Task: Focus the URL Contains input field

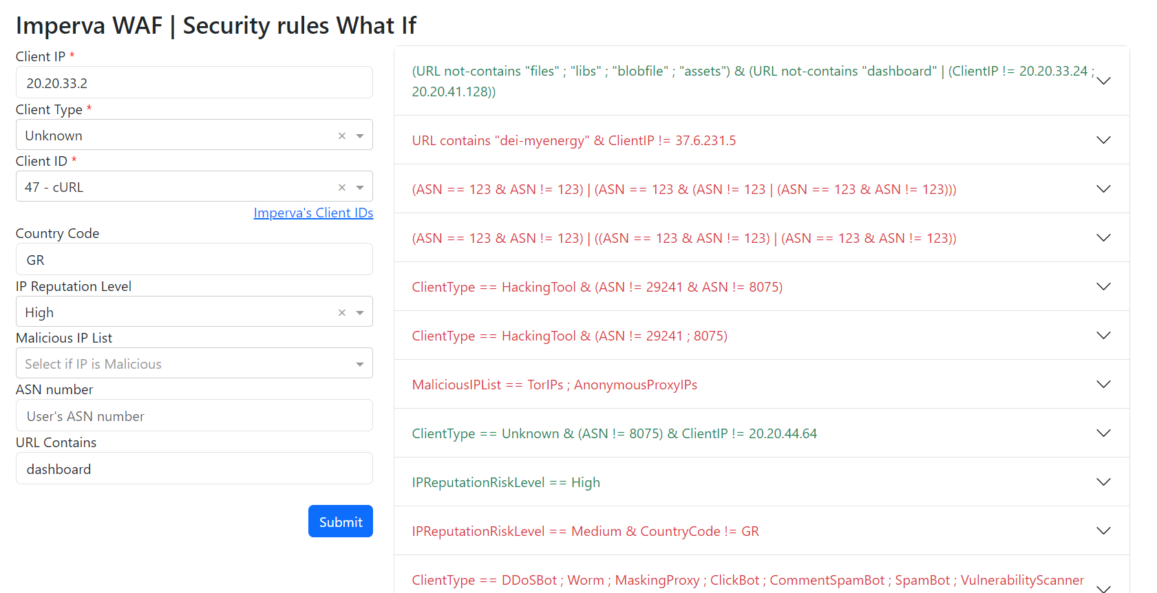Action: point(194,468)
